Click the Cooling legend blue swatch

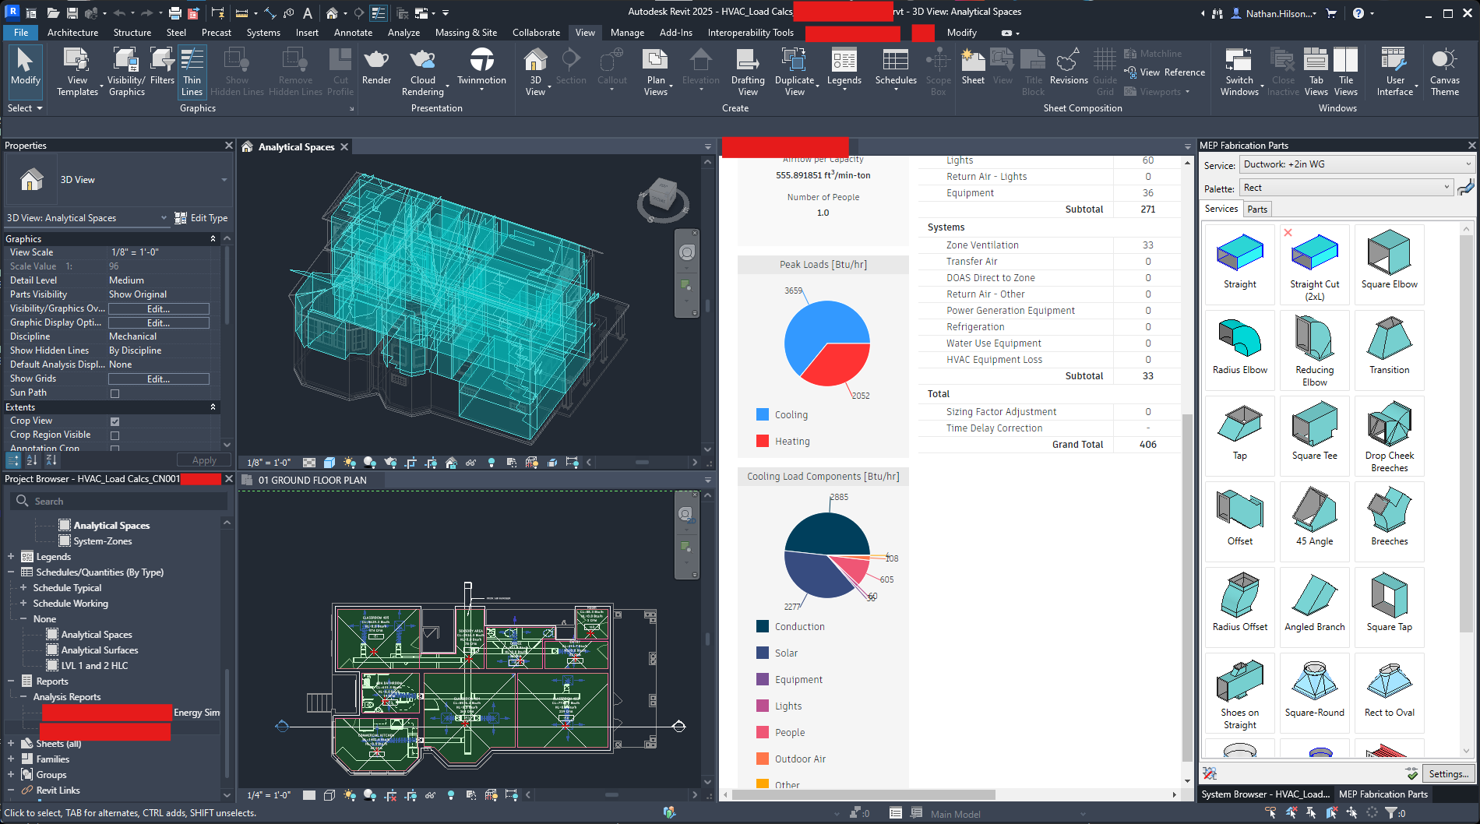click(763, 415)
